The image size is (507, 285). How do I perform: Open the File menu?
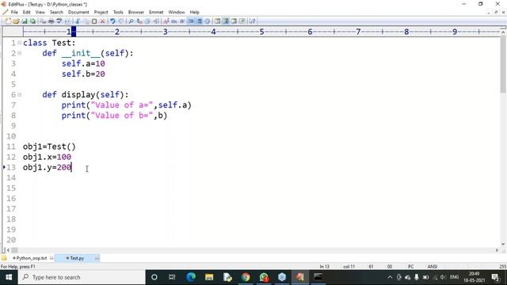coord(14,12)
